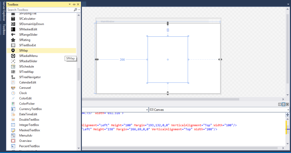Select the SfSchedule toolbox icon
The height and width of the screenshot is (153, 291).
[x=13, y=66]
